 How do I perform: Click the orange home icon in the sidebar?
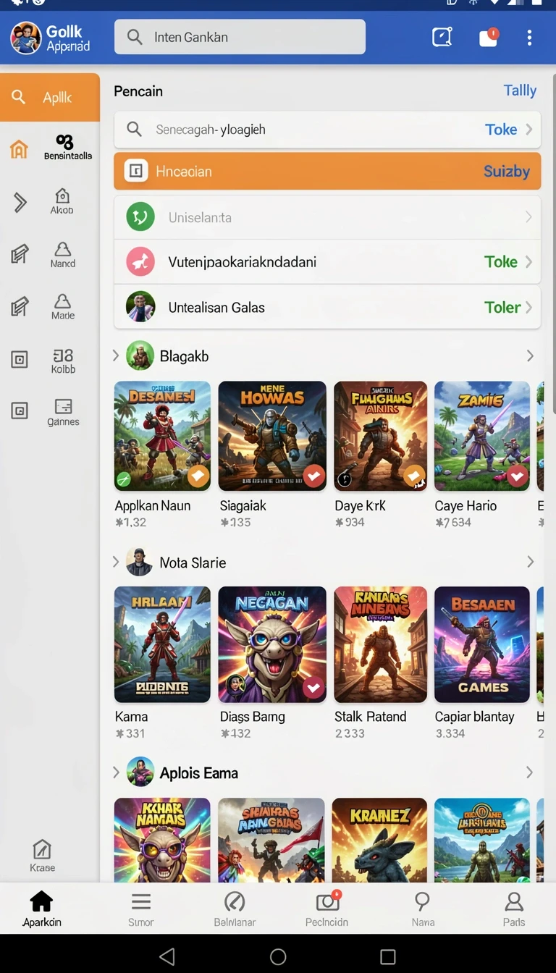pos(19,149)
